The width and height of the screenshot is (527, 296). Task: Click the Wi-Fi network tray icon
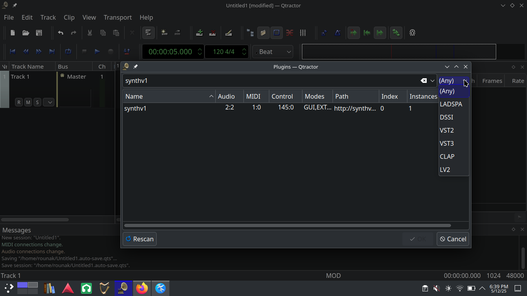coord(459,288)
